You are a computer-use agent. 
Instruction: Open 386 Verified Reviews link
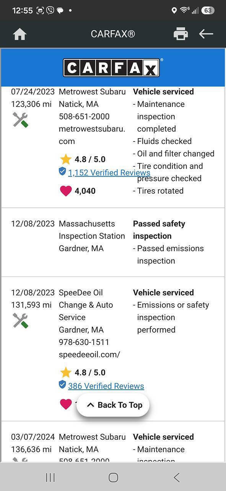106,386
